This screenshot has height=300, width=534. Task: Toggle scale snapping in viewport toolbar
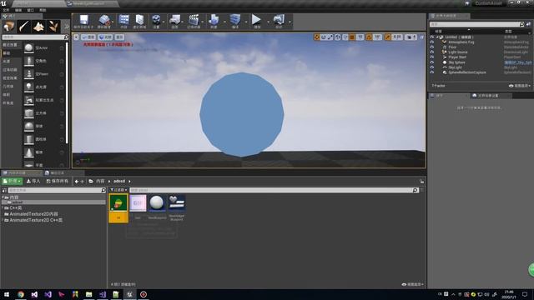(387, 37)
